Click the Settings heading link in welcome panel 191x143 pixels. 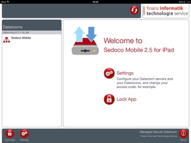125,73
